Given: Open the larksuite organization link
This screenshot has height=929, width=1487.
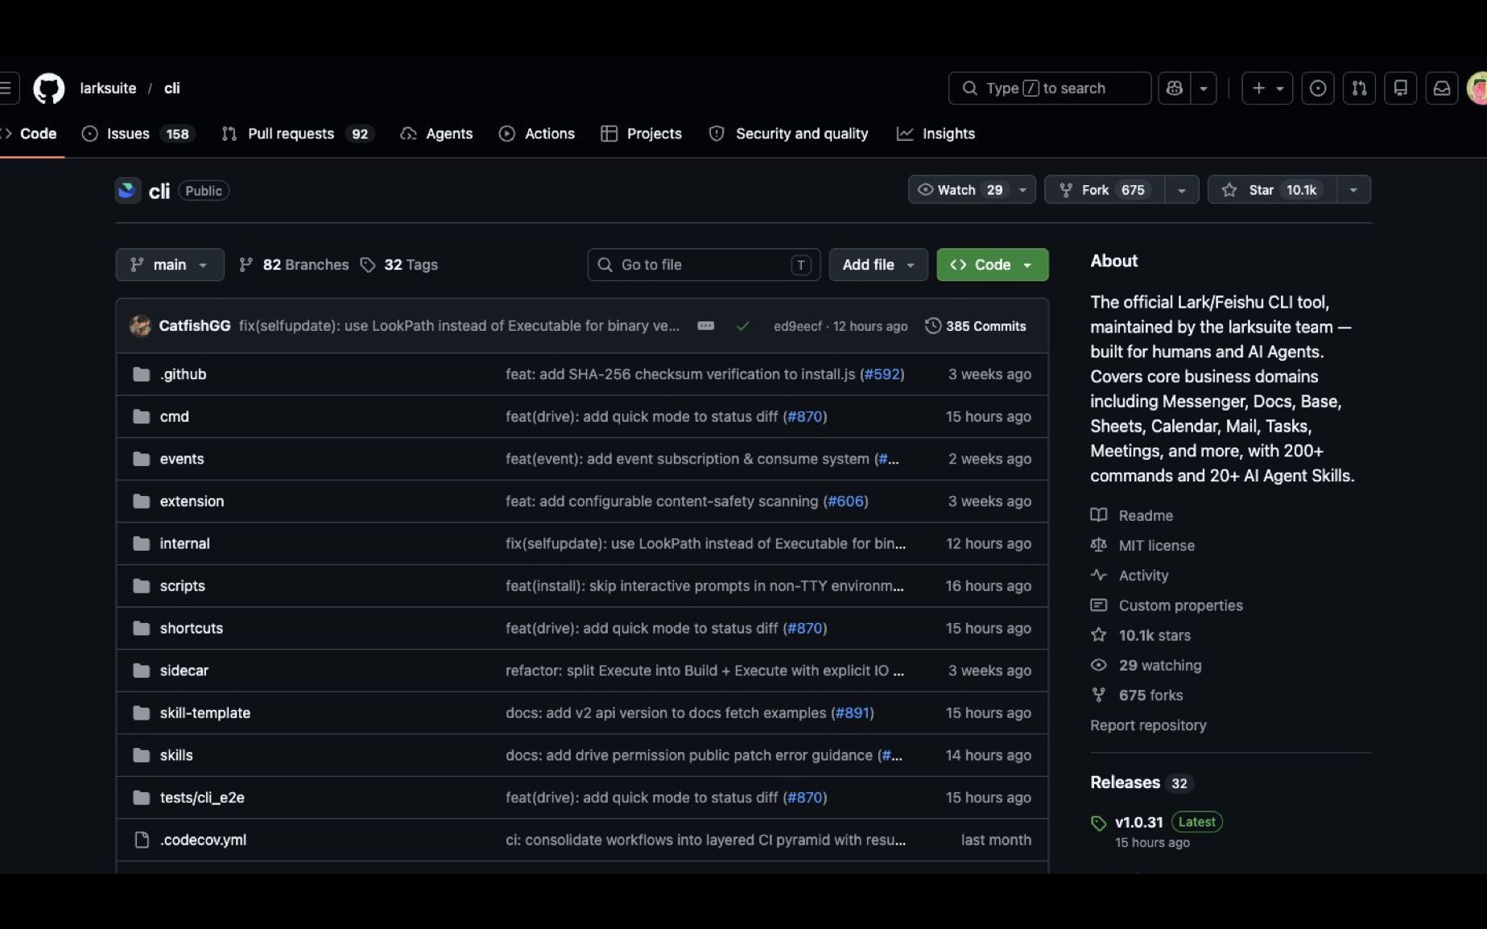Looking at the screenshot, I should [108, 89].
